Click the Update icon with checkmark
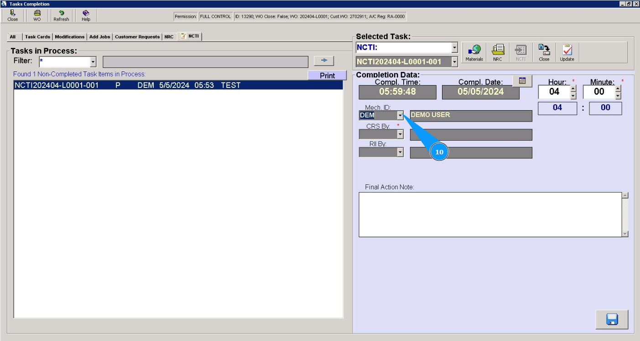 click(567, 53)
